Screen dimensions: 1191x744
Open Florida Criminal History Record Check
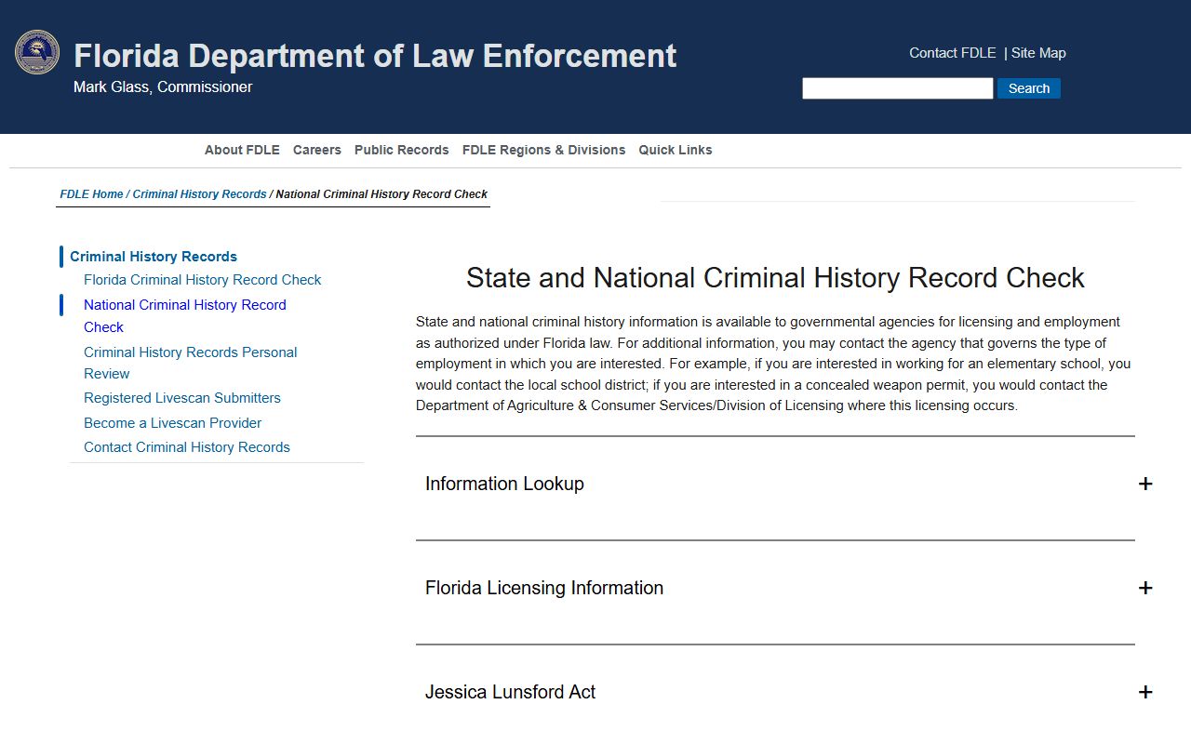tap(202, 280)
